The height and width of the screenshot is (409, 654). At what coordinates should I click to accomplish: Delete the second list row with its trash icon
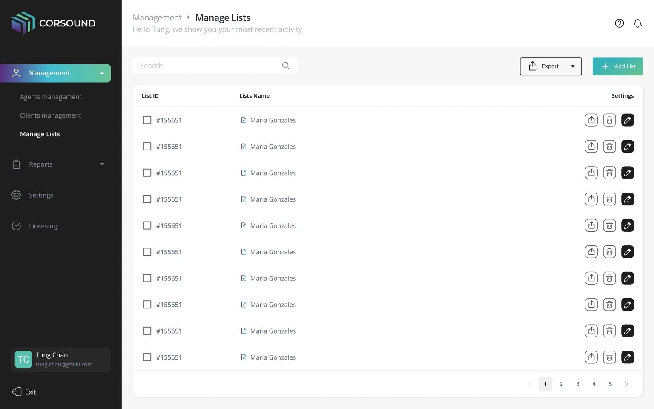[x=609, y=147]
